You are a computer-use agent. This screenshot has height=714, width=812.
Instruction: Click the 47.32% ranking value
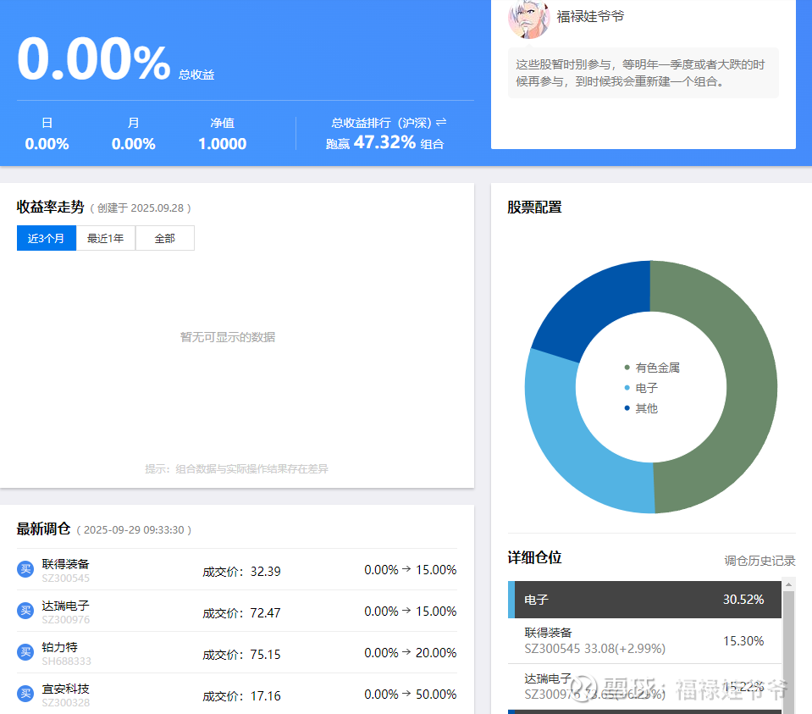pyautogui.click(x=384, y=142)
